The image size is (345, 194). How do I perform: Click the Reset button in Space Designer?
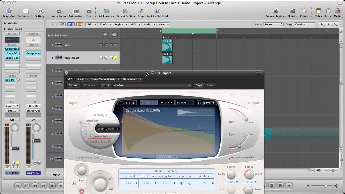126,103
